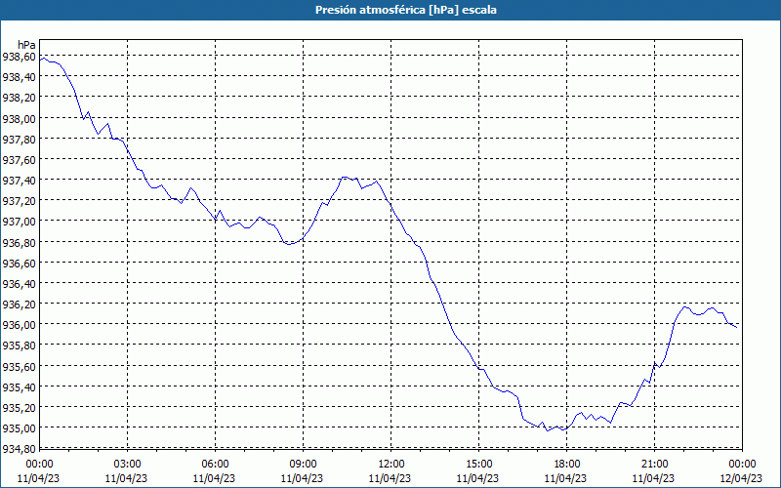781x488 pixels.
Task: Choose the 12:00 time label
Action: coord(391,465)
